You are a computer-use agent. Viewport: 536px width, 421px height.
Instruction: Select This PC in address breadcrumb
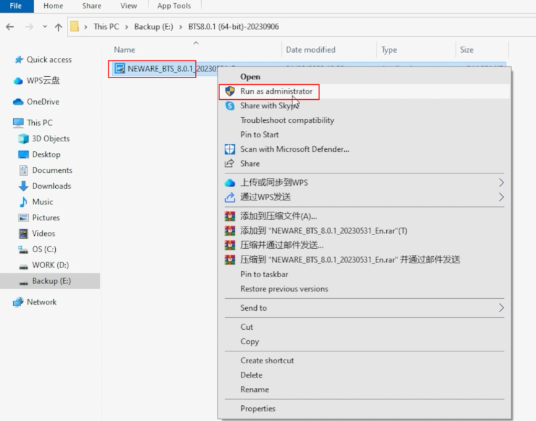106,27
